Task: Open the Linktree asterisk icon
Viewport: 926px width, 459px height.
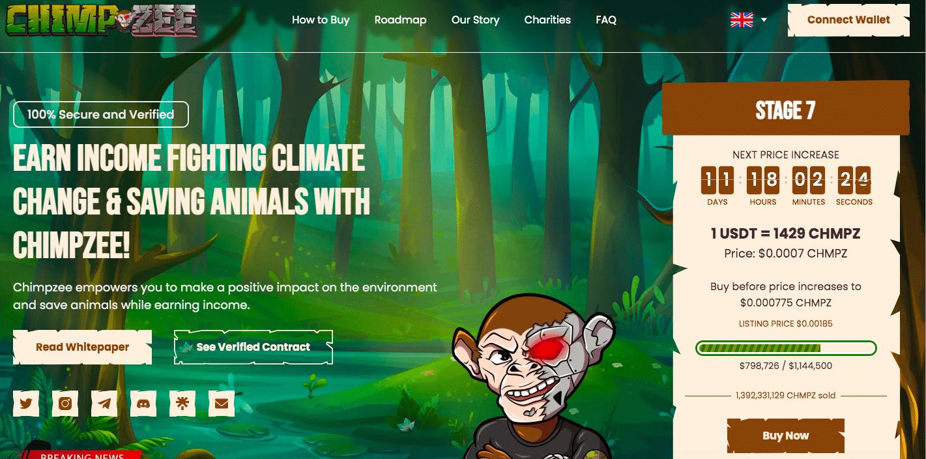Action: (182, 404)
